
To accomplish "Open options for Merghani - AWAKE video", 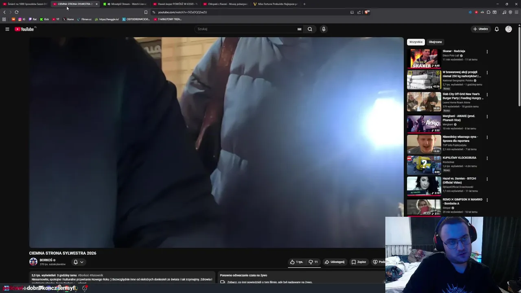I will click(x=487, y=117).
